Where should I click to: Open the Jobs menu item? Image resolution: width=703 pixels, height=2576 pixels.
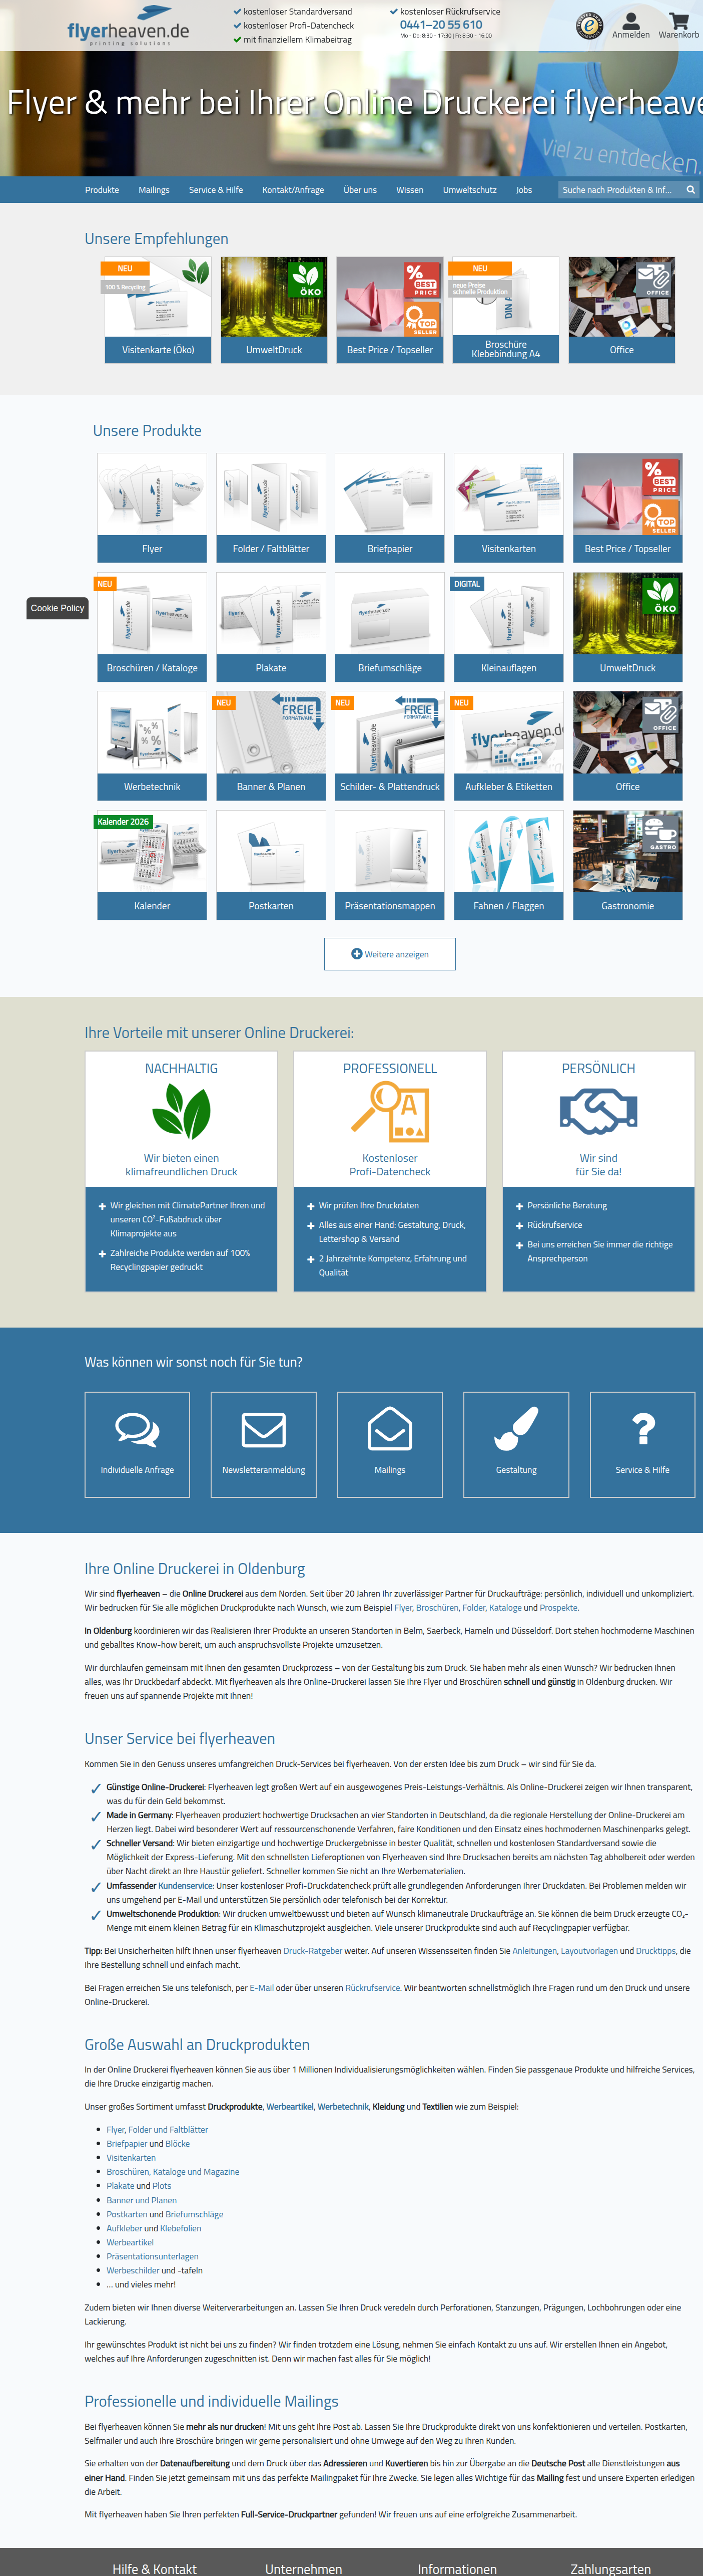coord(524,190)
